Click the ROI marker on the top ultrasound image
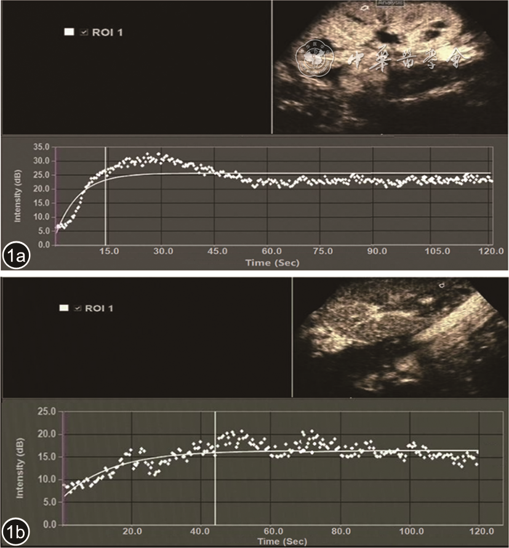Screen dimensions: 509x548 tap(364, 8)
